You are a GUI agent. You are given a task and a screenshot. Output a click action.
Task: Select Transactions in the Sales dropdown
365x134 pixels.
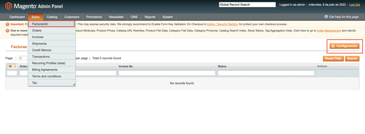click(52, 57)
